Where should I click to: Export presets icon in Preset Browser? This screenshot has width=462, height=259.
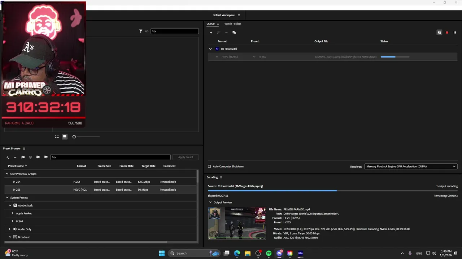(x=46, y=157)
